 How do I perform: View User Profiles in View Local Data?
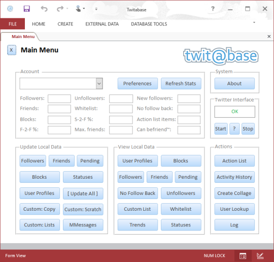tap(138, 161)
